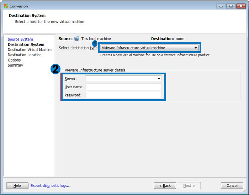
Task: Close the Conversion window
Action: tap(241, 6)
